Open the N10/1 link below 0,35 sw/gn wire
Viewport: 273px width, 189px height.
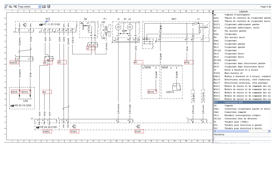pos(139,132)
